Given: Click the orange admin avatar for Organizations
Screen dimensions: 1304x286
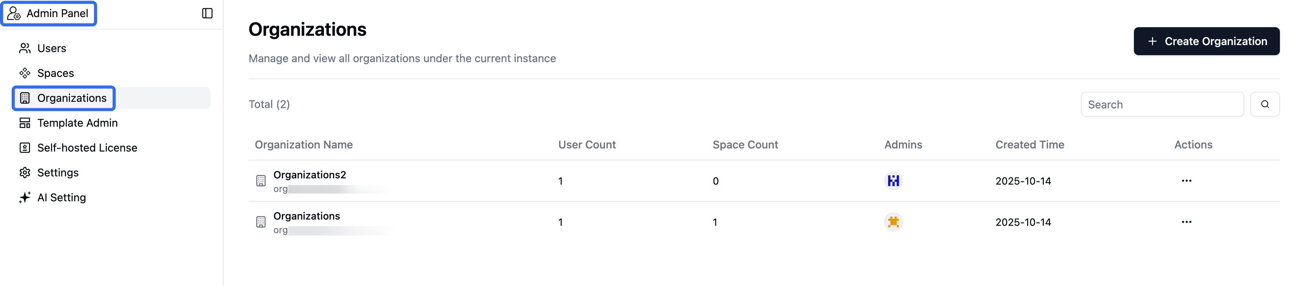Looking at the screenshot, I should point(893,222).
